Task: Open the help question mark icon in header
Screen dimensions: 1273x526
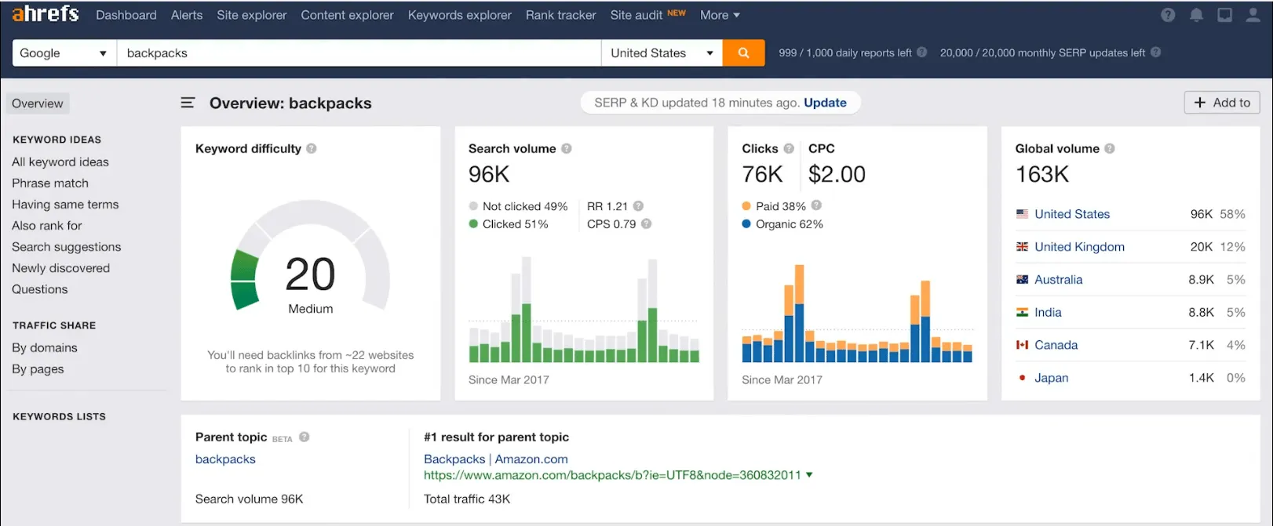Action: click(1168, 15)
